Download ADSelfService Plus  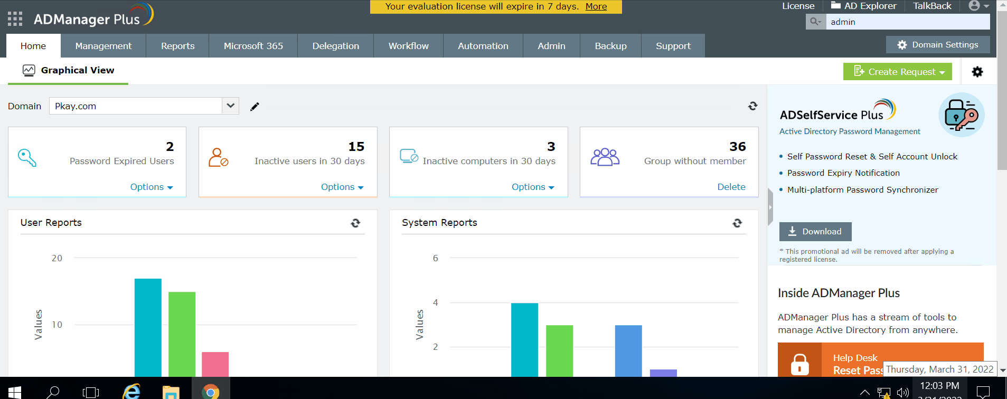[x=815, y=232]
